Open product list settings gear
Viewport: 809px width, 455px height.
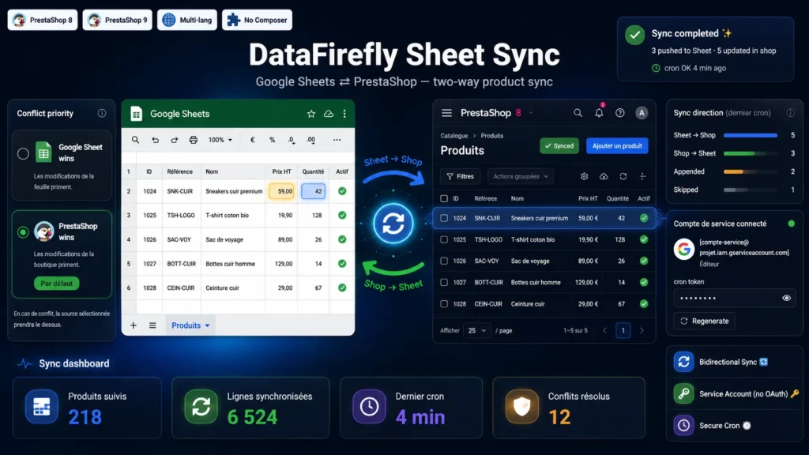[x=584, y=176]
